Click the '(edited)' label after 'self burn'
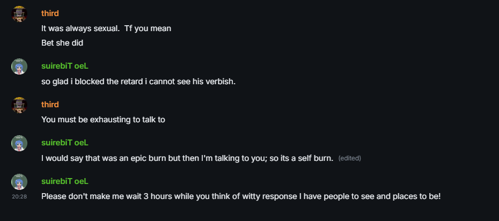499x221 pixels. click(x=349, y=158)
